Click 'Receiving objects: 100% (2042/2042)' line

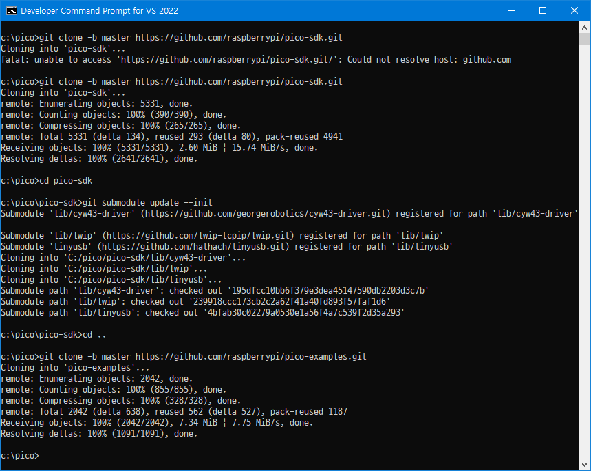tap(157, 422)
